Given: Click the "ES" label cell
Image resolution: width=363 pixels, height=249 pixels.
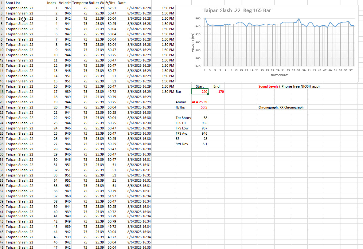Looking at the screenshot, I should [x=183, y=139].
